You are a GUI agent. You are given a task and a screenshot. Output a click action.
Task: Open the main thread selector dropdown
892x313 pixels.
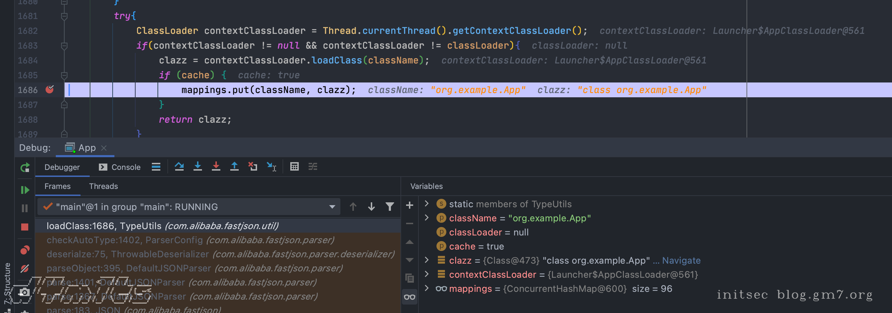point(332,207)
